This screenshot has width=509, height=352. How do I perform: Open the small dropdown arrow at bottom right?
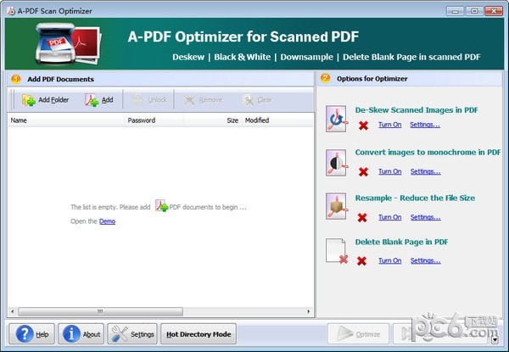(495, 340)
